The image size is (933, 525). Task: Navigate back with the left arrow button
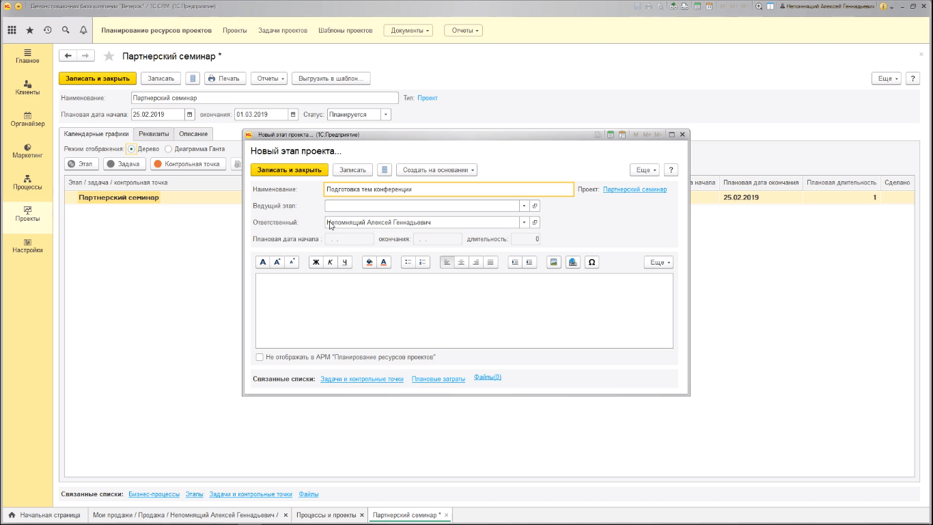pyautogui.click(x=68, y=56)
